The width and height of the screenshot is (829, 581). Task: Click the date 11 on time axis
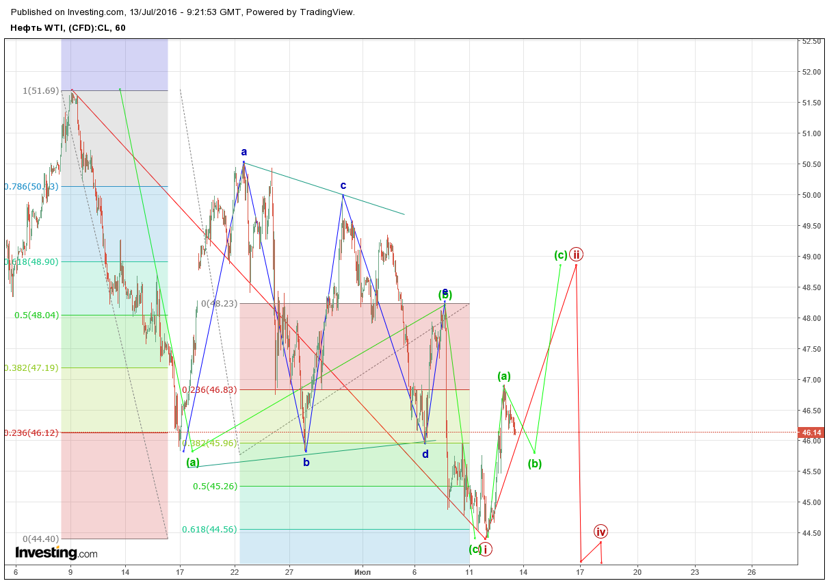[x=469, y=571]
